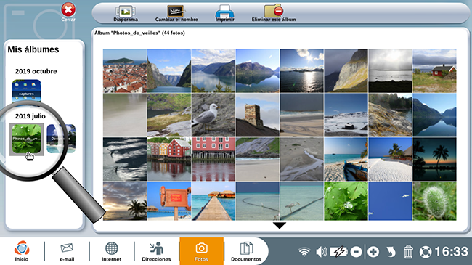Click the battery charging icon
This screenshot has width=472, height=265.
[338, 252]
